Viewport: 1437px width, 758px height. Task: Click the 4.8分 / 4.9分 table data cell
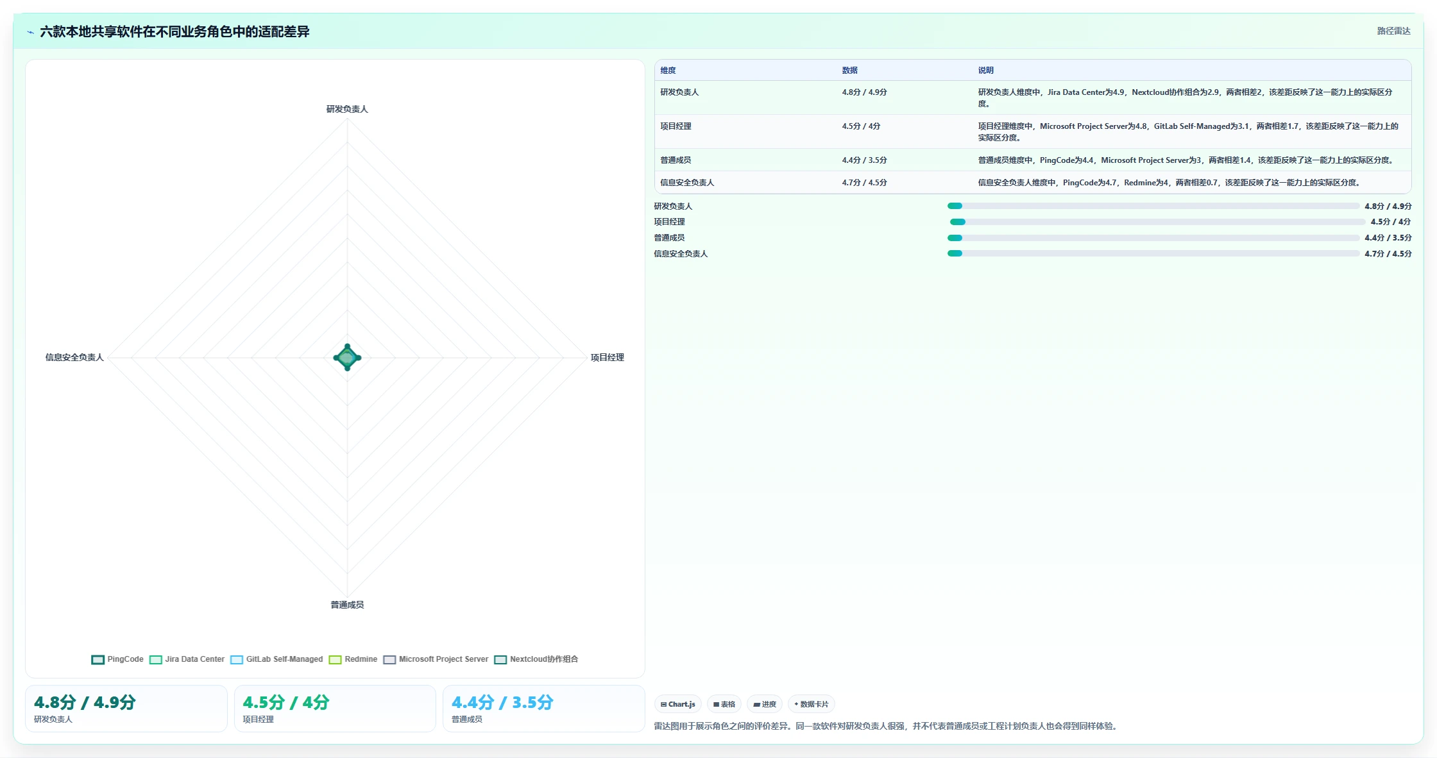pyautogui.click(x=864, y=92)
